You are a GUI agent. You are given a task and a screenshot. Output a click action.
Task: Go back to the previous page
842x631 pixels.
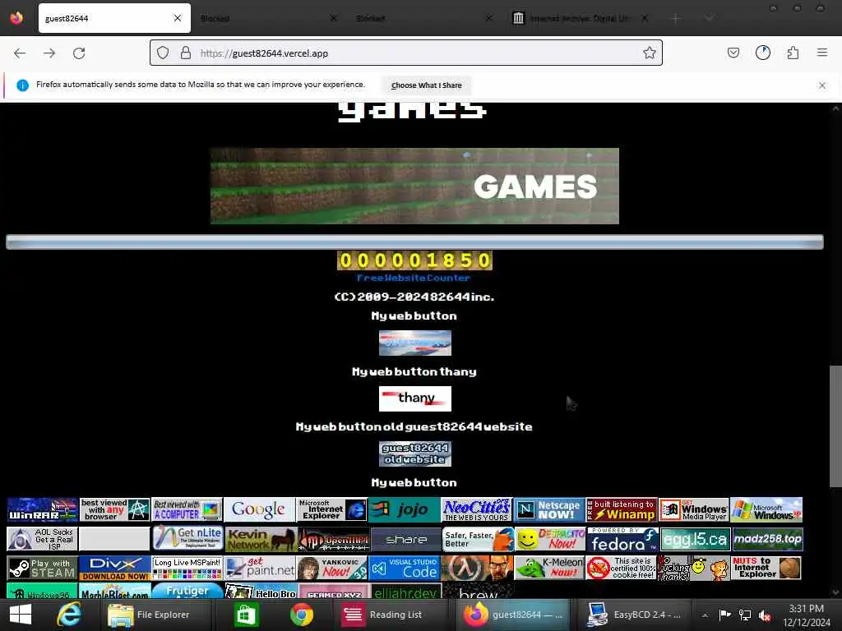(20, 53)
